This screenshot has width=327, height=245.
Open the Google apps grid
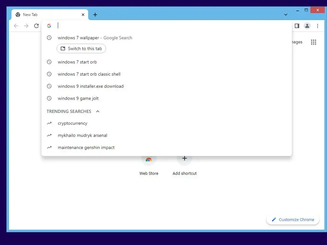point(314,42)
